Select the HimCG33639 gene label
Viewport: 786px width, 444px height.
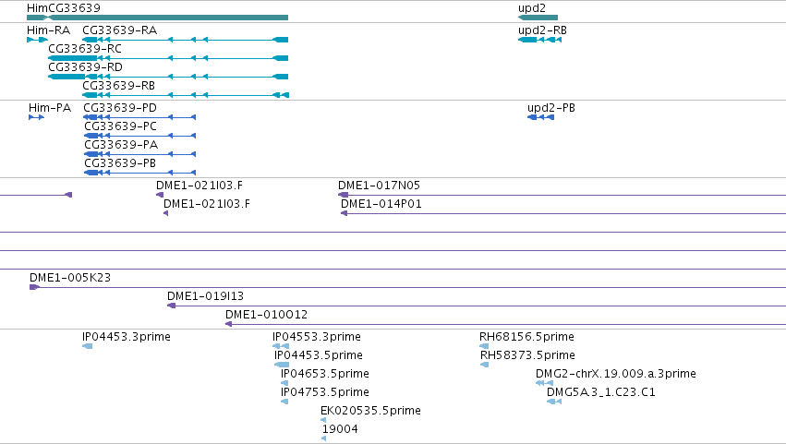click(64, 8)
